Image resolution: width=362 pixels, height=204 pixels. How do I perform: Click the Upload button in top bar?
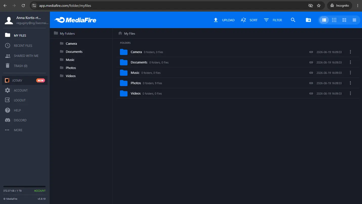tap(224, 20)
